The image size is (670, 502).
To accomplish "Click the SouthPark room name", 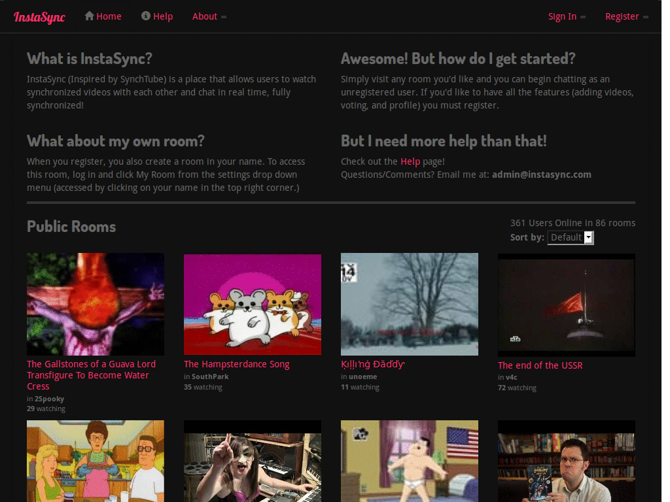I will pos(210,376).
